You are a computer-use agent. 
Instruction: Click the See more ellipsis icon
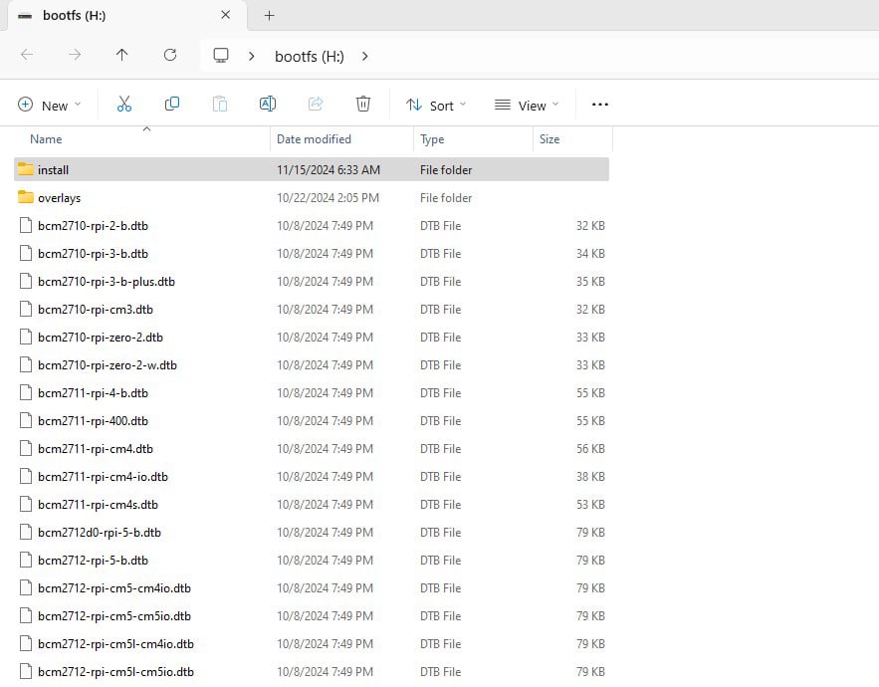[599, 104]
